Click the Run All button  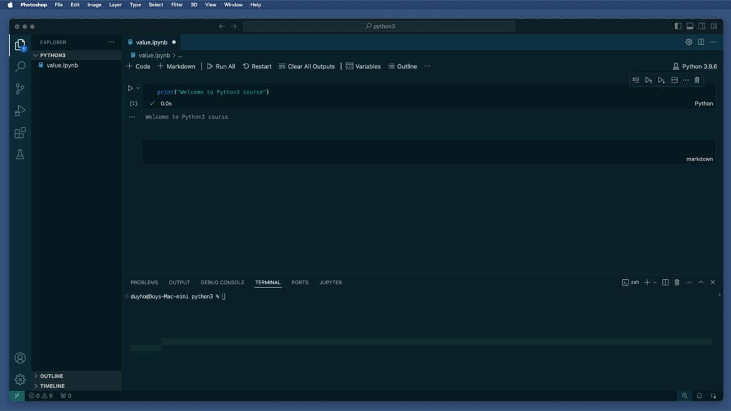click(x=221, y=66)
